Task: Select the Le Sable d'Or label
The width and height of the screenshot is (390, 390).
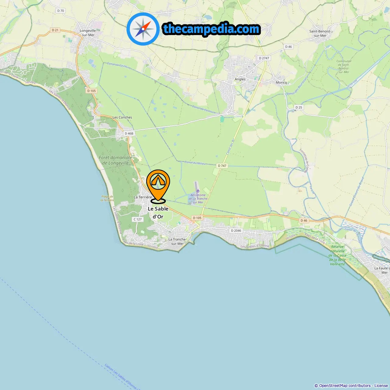Action: point(158,213)
